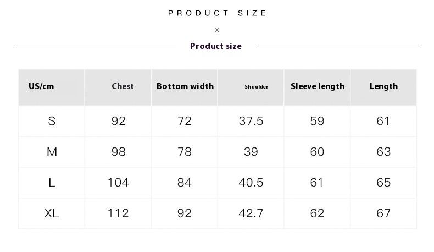434x252 pixels.
Task: Click the Length column header
Action: [383, 86]
